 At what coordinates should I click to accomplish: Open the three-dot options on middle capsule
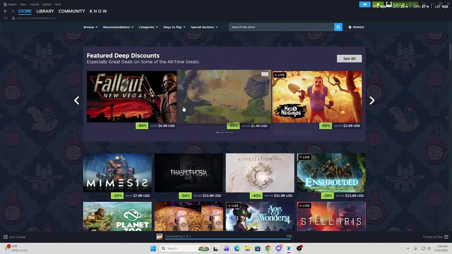pyautogui.click(x=264, y=74)
